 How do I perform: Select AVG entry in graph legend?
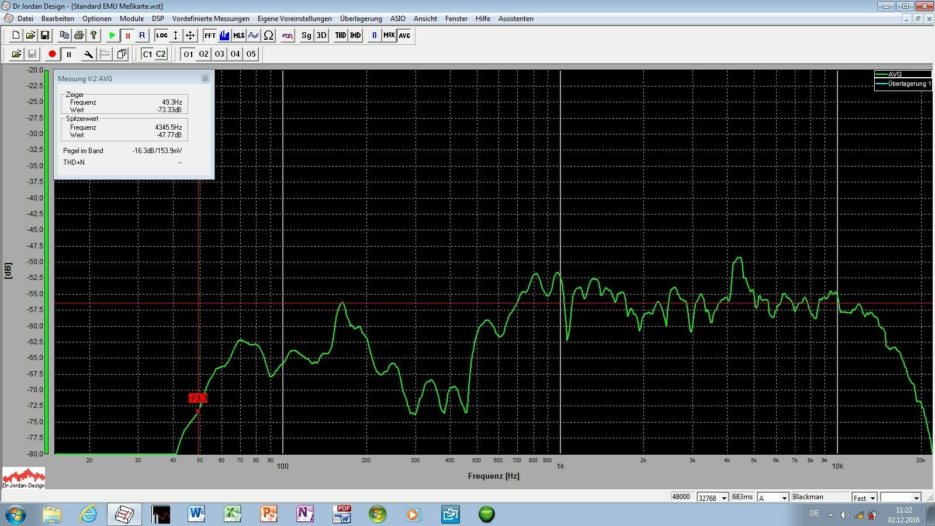903,74
